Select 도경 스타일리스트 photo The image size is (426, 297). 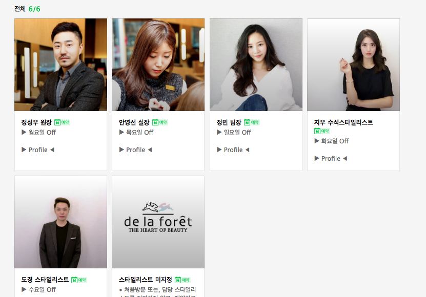[x=60, y=222]
